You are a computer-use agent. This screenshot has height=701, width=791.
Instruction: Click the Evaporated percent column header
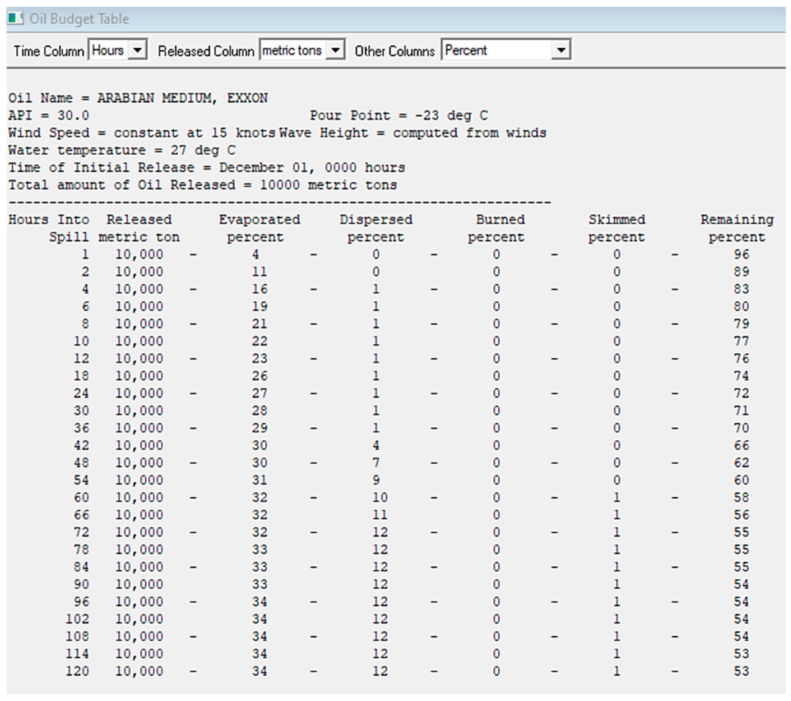pos(259,228)
